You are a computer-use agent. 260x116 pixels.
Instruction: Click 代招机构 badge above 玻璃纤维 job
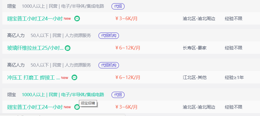click(109, 36)
